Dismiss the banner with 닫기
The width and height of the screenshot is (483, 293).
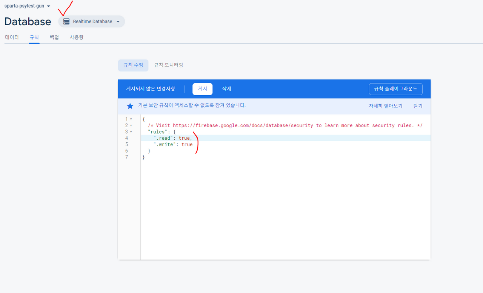[x=418, y=106]
